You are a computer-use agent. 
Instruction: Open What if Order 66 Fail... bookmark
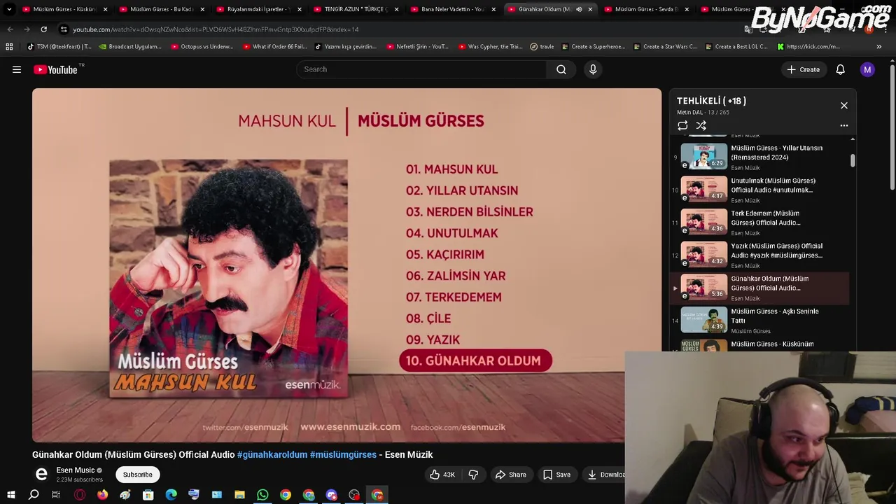click(x=274, y=47)
